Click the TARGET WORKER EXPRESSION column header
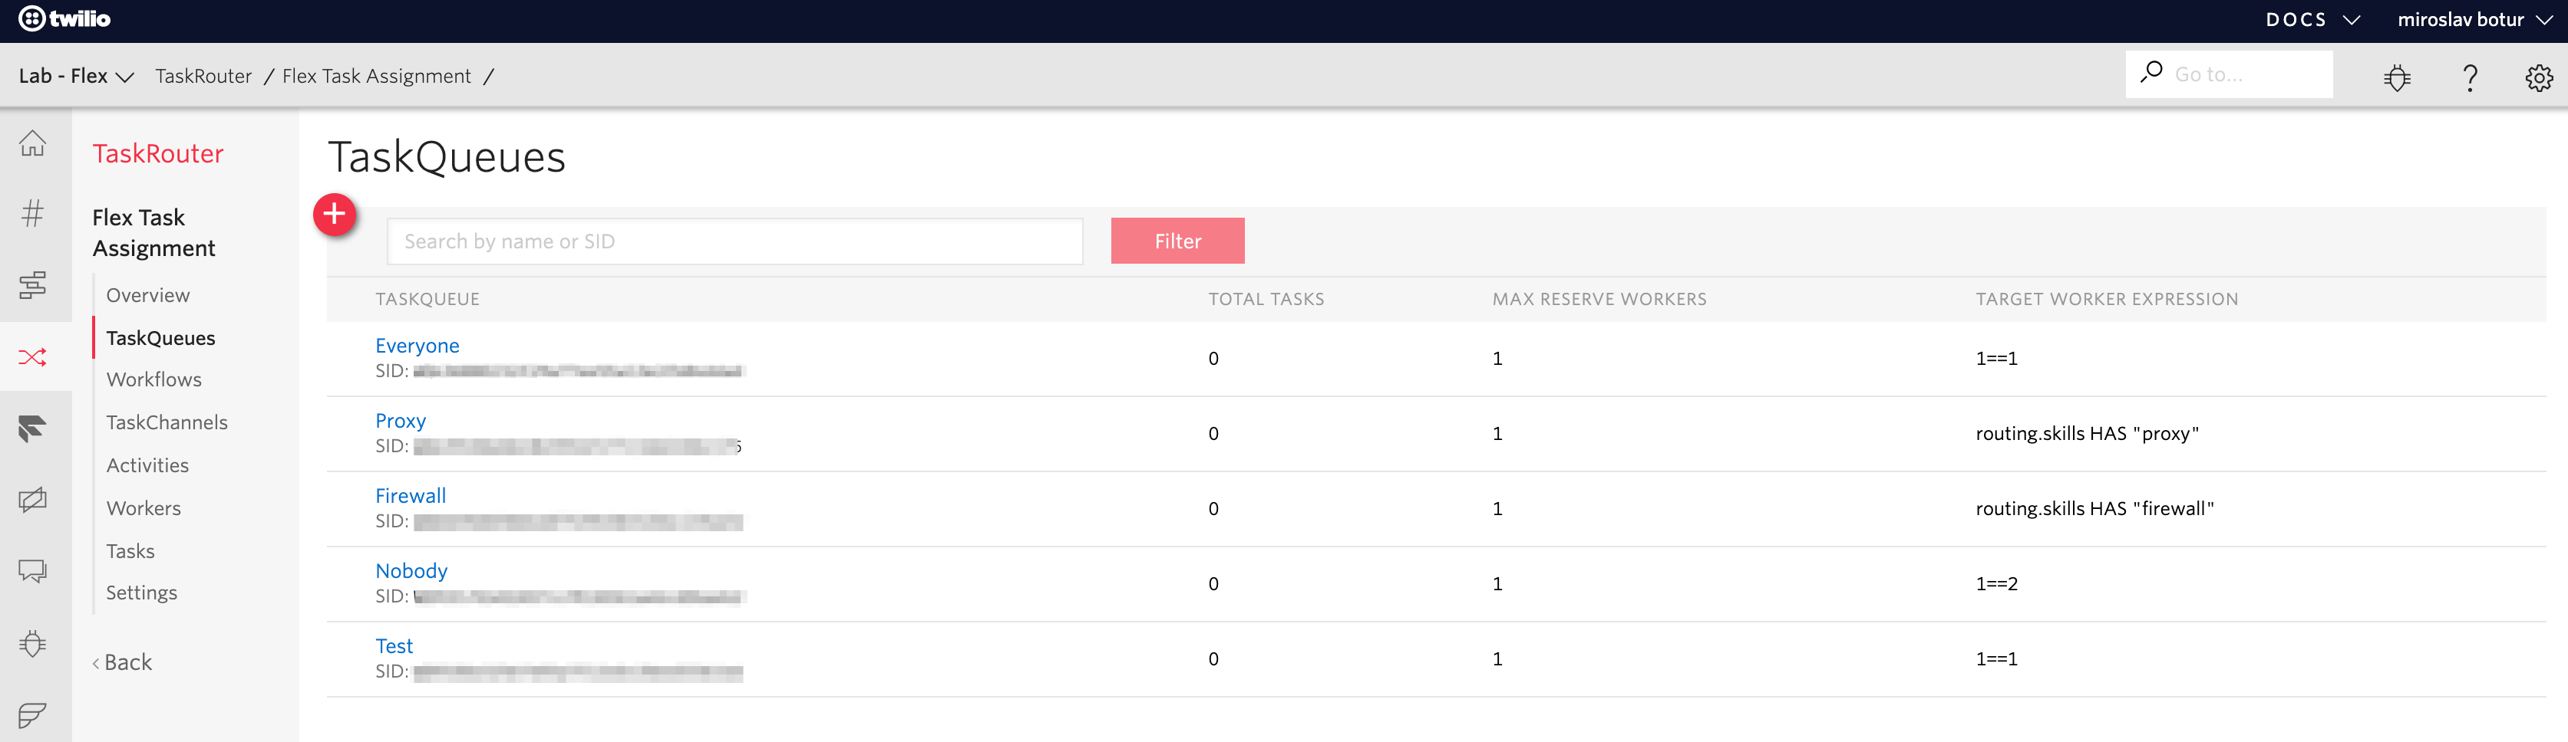The height and width of the screenshot is (742, 2568). tap(2107, 299)
